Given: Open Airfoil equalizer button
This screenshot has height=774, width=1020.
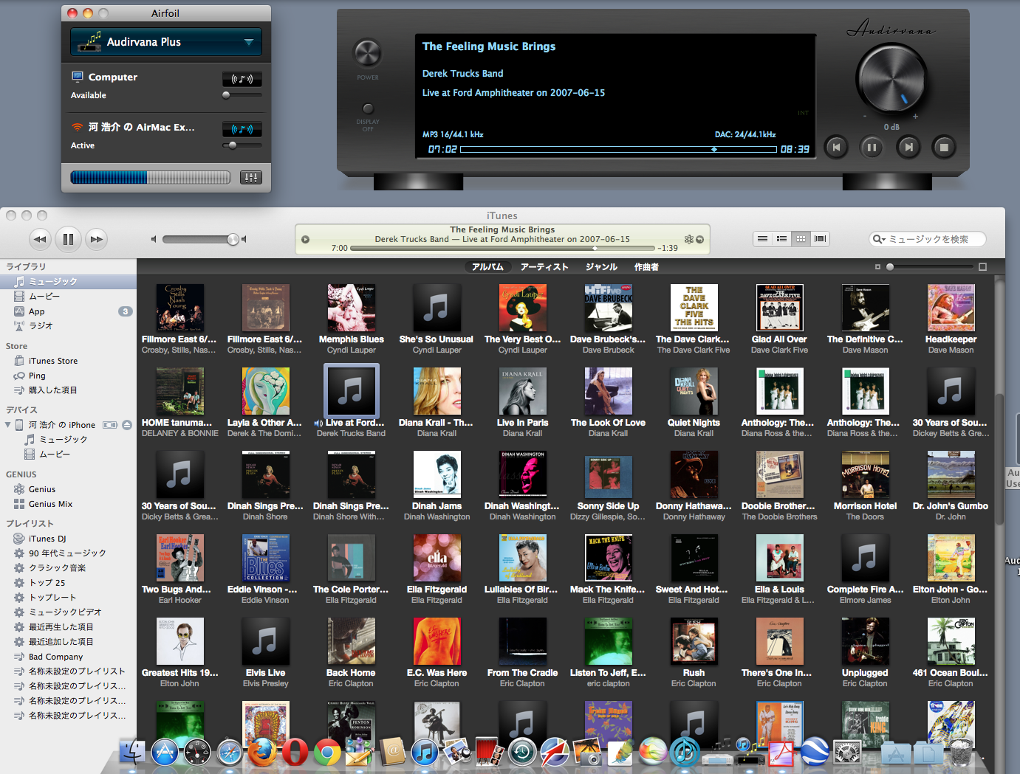Looking at the screenshot, I should tap(251, 177).
